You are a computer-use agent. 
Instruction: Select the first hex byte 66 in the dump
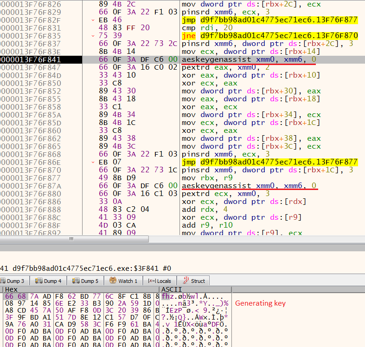(9, 296)
